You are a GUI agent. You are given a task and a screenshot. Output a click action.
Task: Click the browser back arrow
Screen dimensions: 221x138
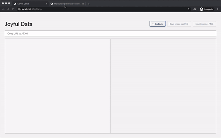pos(3,9)
